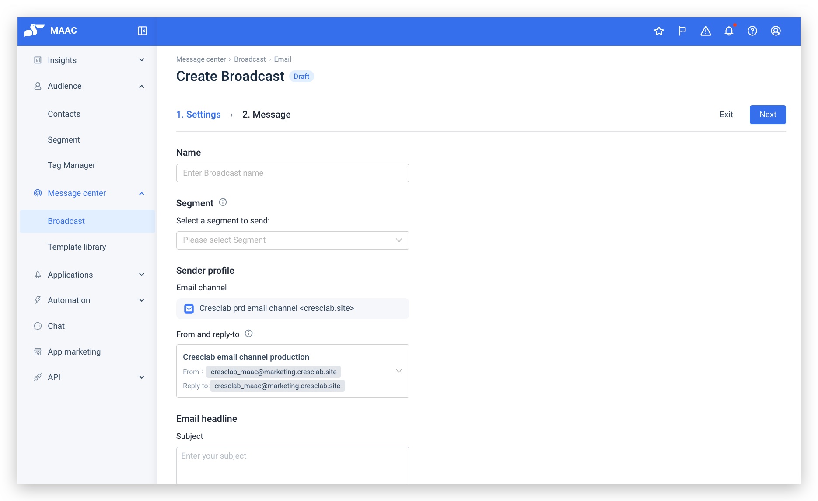Click the App marketing store icon
This screenshot has width=818, height=501.
[x=38, y=352]
